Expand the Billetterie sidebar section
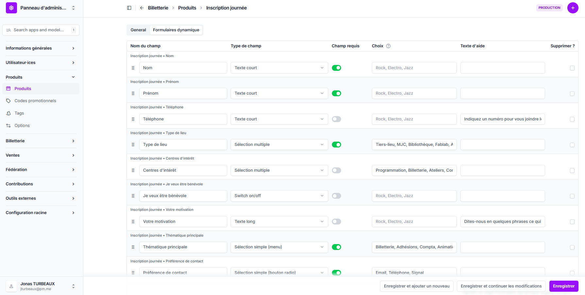 [x=41, y=141]
